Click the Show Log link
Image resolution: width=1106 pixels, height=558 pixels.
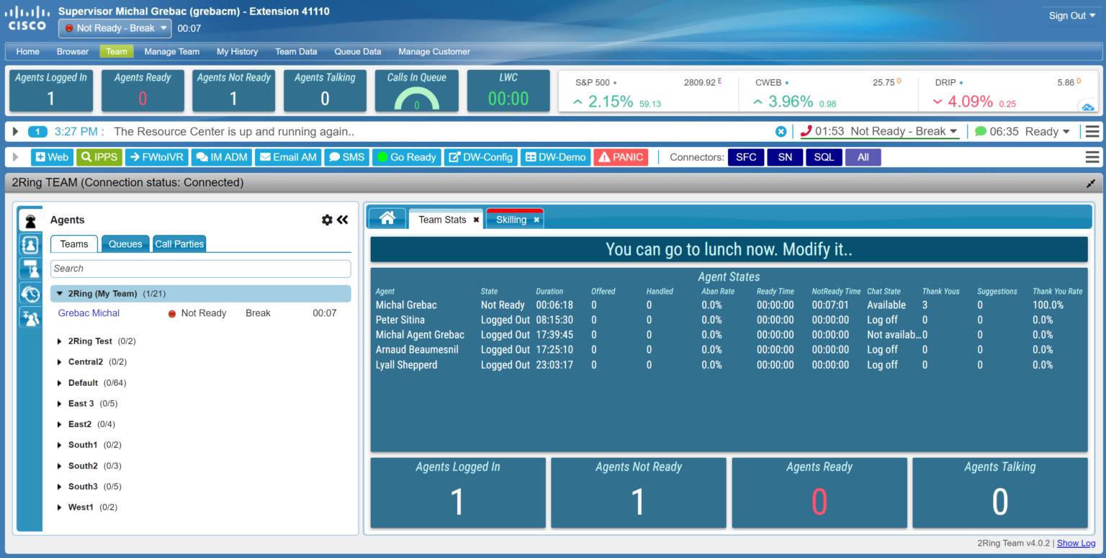(1075, 543)
